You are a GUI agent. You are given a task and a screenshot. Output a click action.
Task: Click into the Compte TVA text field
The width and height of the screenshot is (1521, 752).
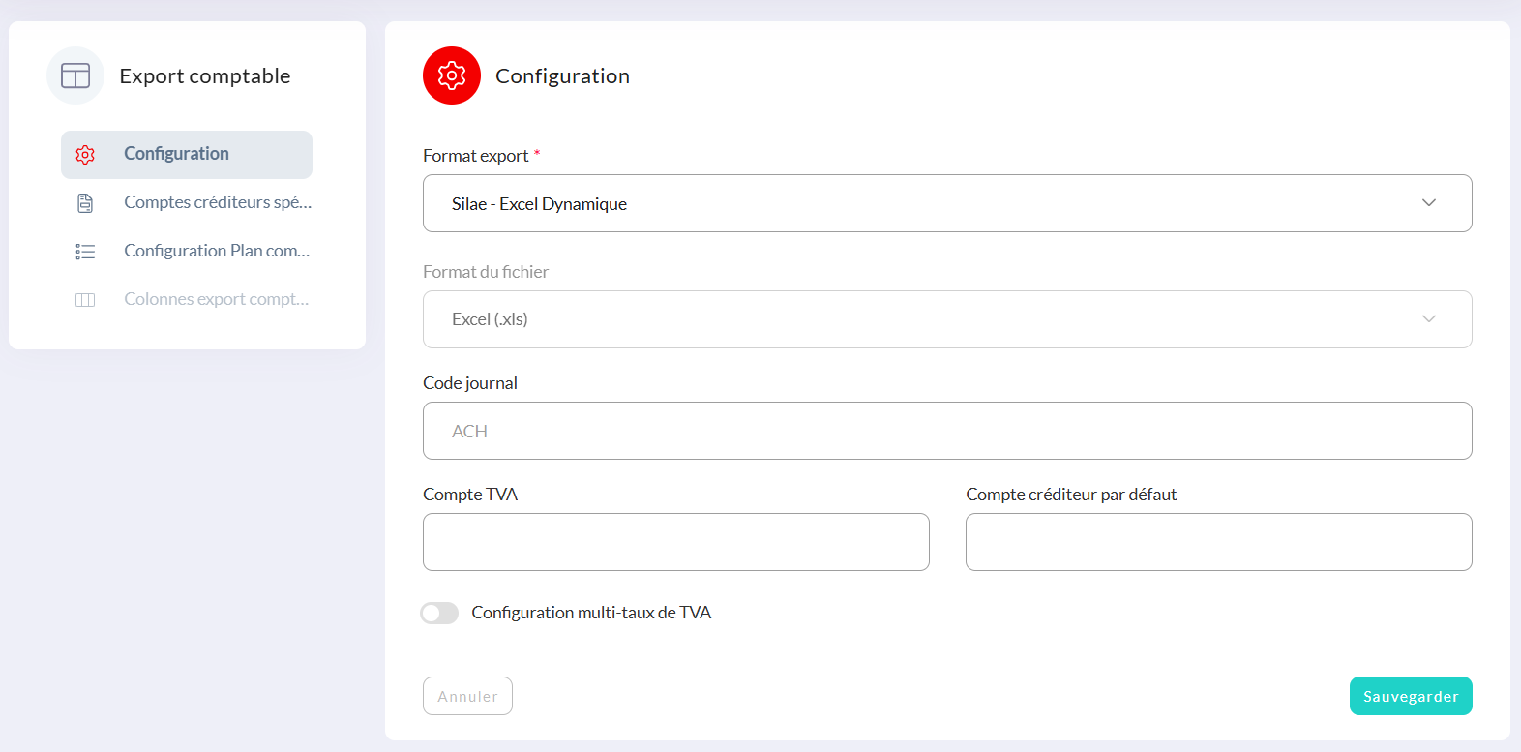coord(675,542)
